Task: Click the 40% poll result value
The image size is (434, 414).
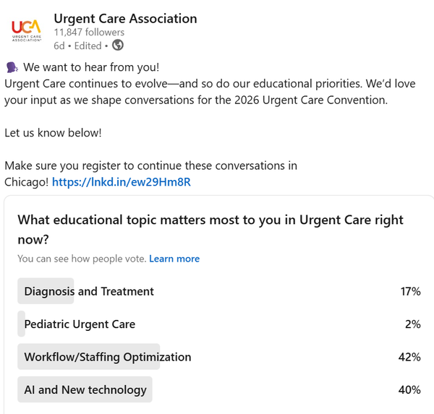Action: coord(410,390)
